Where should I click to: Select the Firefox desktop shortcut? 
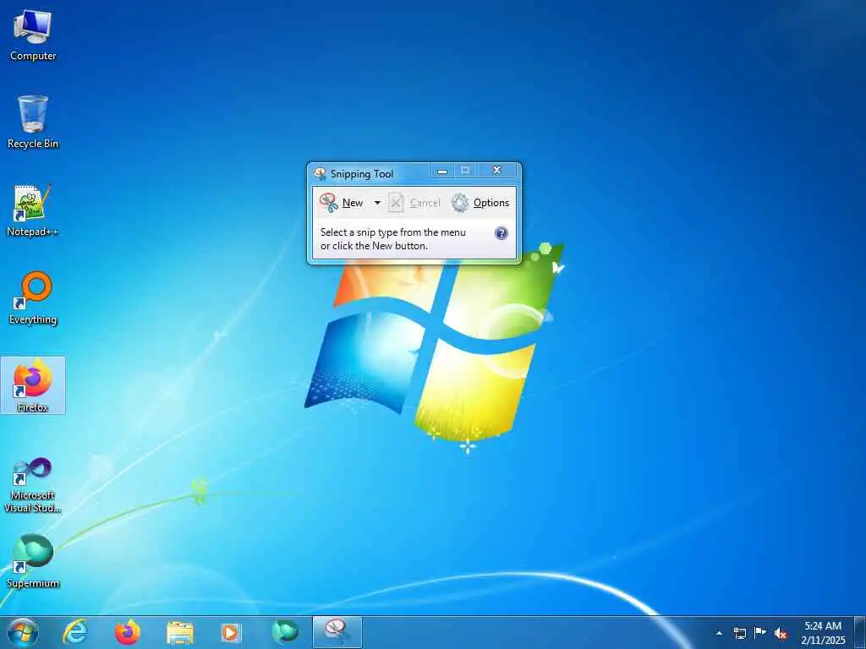coord(33,385)
